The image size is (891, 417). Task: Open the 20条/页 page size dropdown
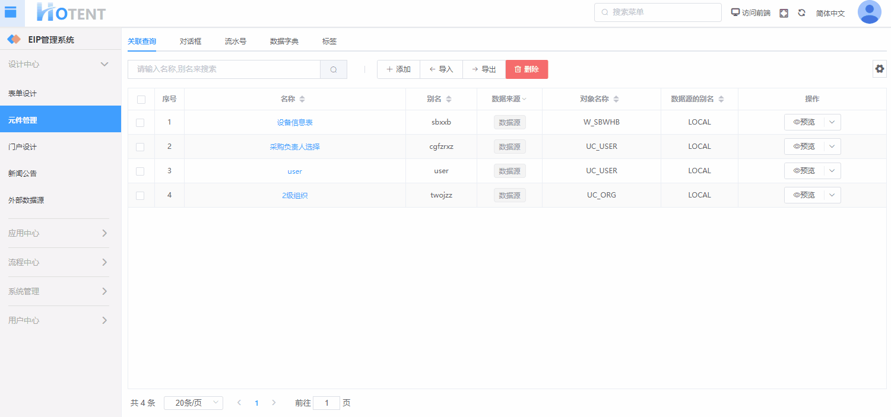[x=193, y=403]
